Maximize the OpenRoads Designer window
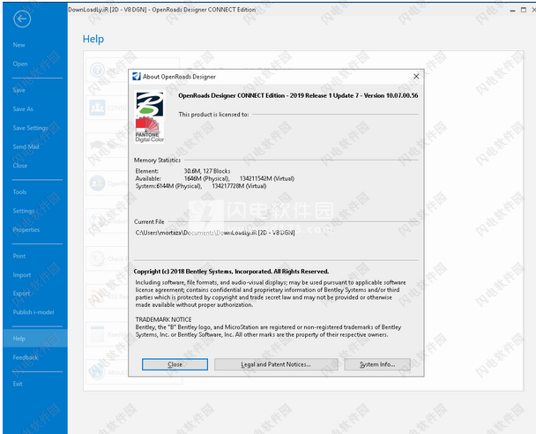Screen dimensions: 536x434 [524, 10]
